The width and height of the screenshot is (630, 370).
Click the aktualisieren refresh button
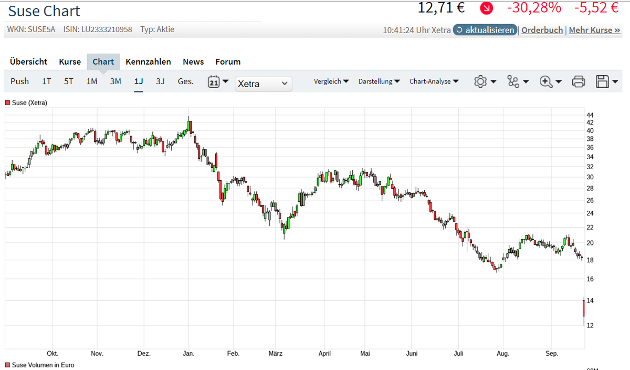tap(485, 30)
